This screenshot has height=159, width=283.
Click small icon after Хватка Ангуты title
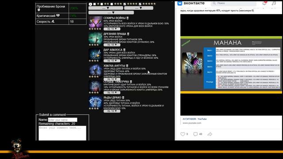tap(127, 66)
